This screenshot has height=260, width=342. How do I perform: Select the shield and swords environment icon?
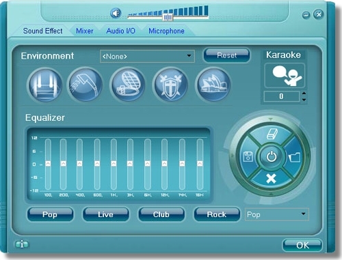171,85
